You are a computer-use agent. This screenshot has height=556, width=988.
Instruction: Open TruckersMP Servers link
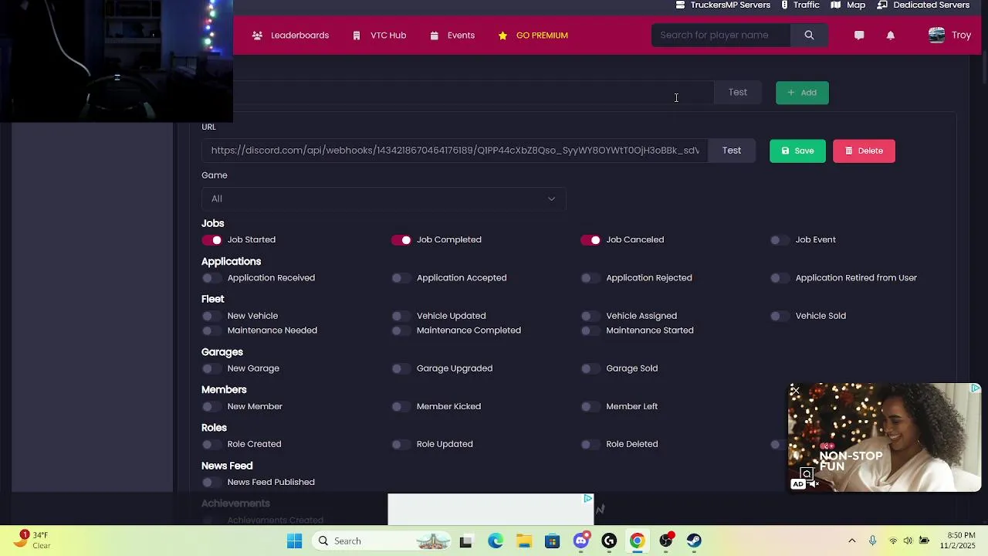point(723,5)
